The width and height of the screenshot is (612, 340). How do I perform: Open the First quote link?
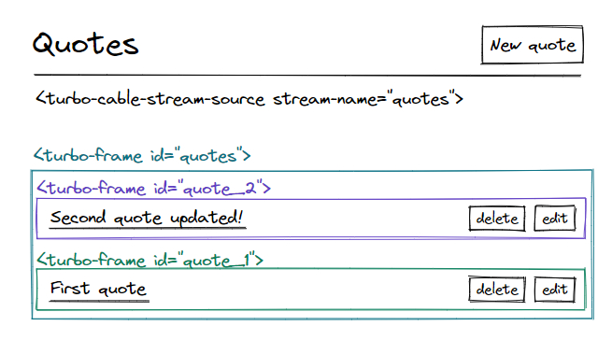98,290
